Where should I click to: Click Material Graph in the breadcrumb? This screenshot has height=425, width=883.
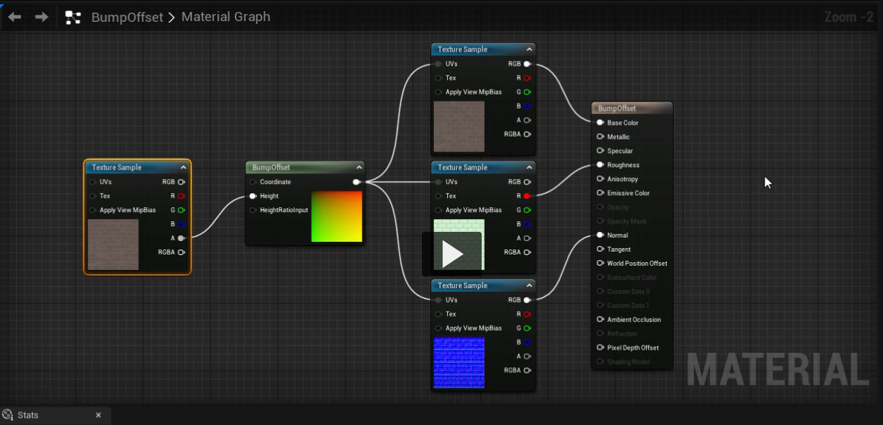(x=226, y=17)
